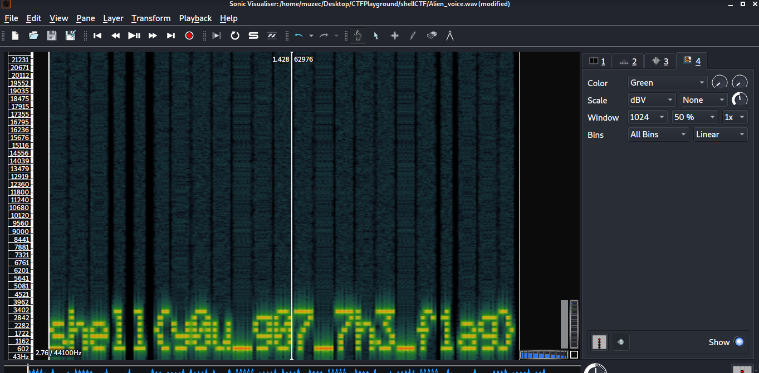Jump playback to the end
The width and height of the screenshot is (759, 373).
[x=171, y=36]
